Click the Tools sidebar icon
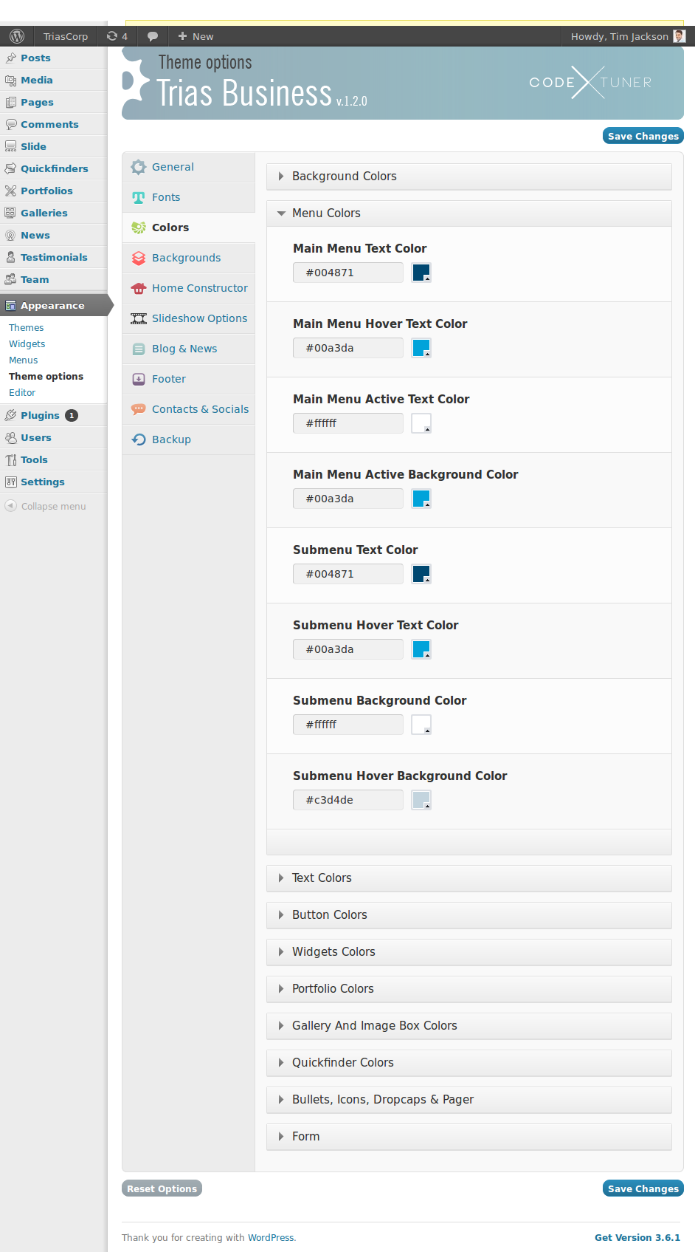This screenshot has height=1252, width=695. 11,459
